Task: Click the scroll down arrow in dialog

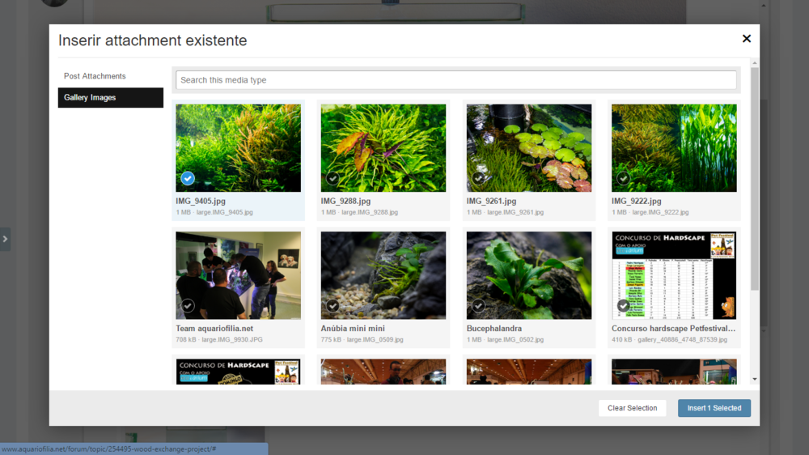Action: [755, 379]
